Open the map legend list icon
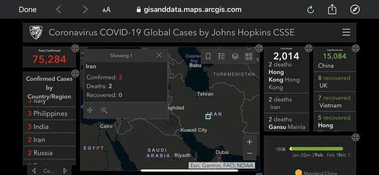The height and width of the screenshot is (175, 379). pos(222,56)
